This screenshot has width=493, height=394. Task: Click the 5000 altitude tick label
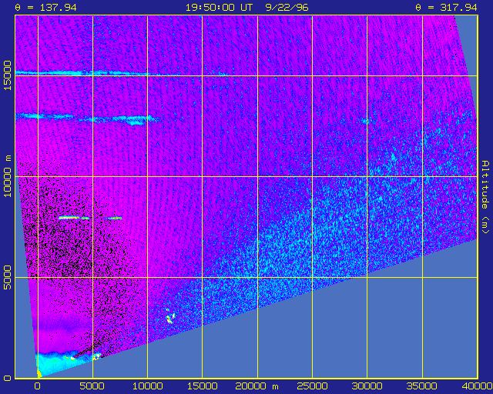pyautogui.click(x=7, y=278)
